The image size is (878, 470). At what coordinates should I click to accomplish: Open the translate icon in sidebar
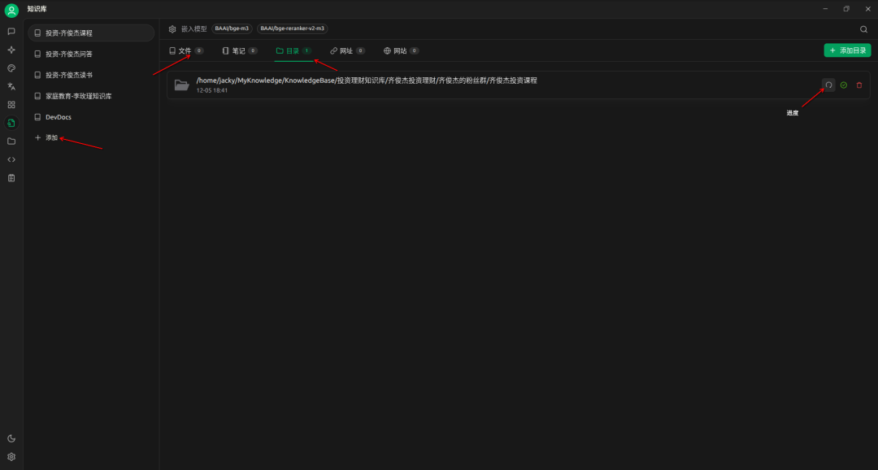click(x=11, y=86)
